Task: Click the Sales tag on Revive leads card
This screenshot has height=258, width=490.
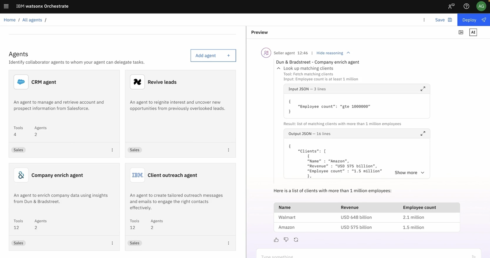Action: (x=135, y=150)
